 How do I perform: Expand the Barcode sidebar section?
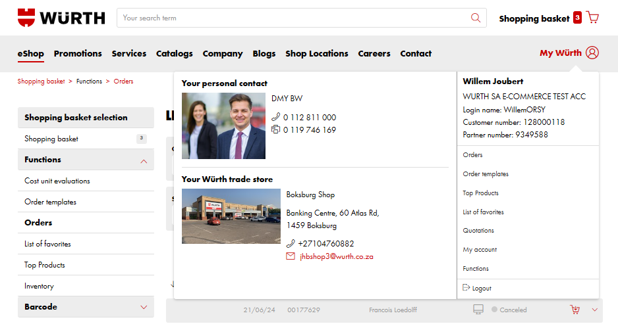[144, 307]
